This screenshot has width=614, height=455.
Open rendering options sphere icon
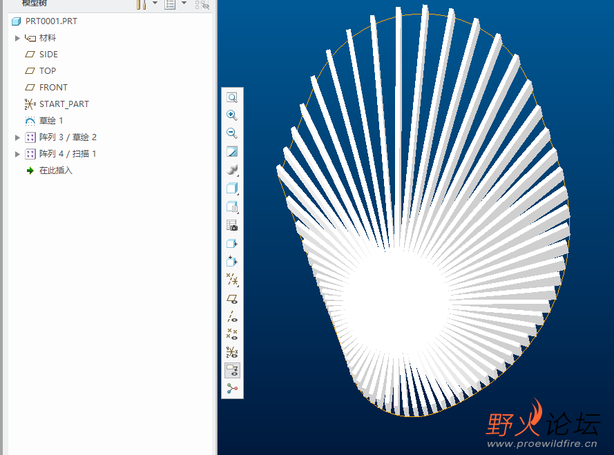tap(232, 170)
